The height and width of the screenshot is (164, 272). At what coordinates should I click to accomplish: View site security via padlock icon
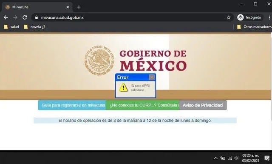37,17
